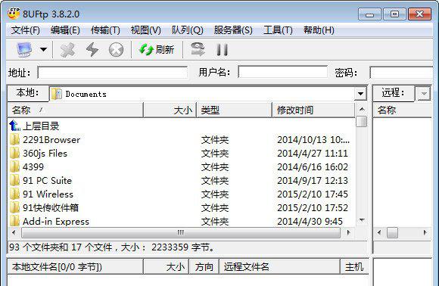Click the local list scroll right arrow
439x286 pixels.
348,232
